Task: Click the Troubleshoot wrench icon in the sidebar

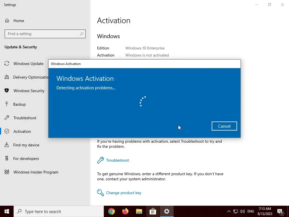Action: [7, 118]
